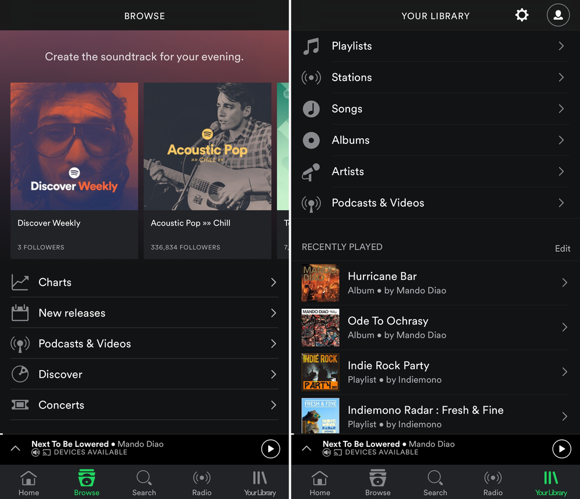The height and width of the screenshot is (499, 580).
Task: Click Edit next to Recently Played
Action: (x=562, y=248)
